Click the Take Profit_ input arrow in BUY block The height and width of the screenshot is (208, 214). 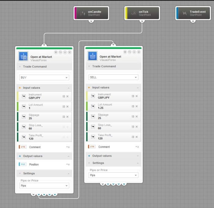click(24, 137)
